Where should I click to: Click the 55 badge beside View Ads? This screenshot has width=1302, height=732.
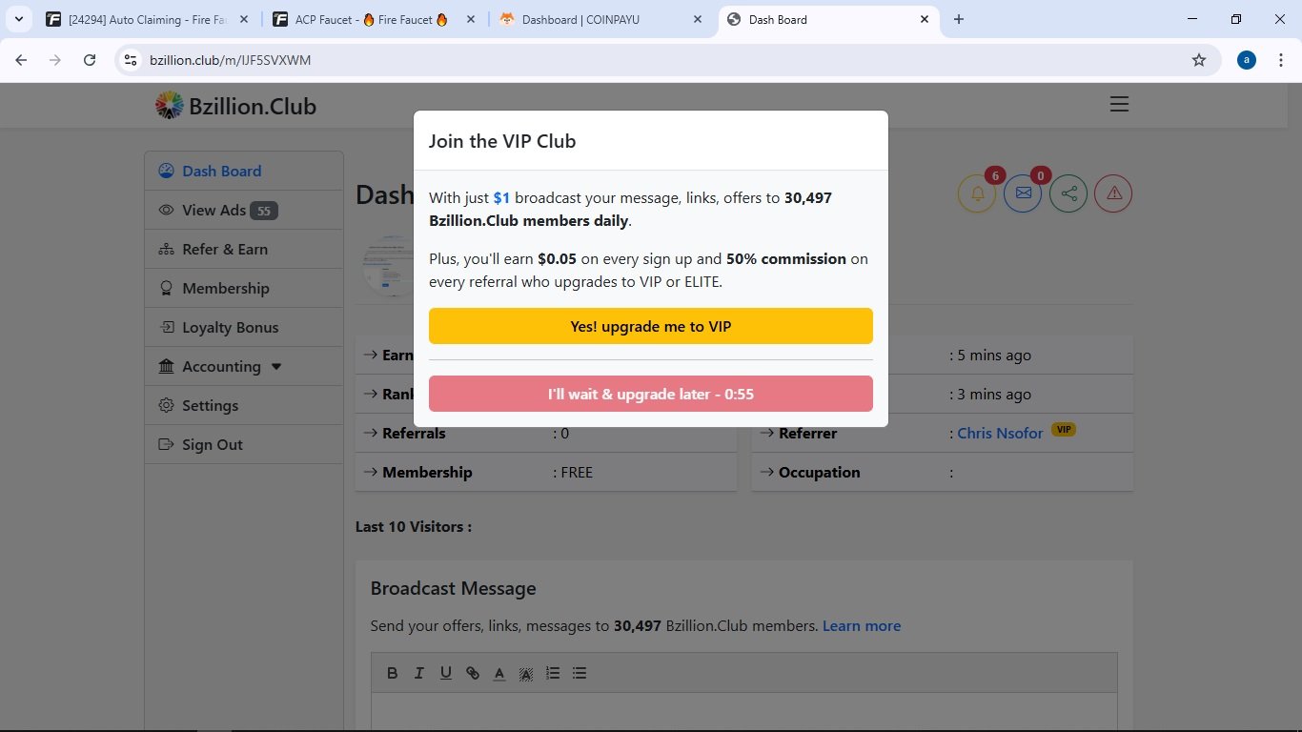click(264, 211)
